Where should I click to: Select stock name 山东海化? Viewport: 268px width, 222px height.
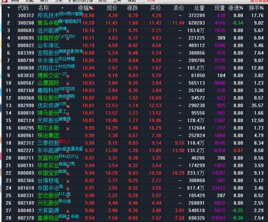(x=48, y=46)
